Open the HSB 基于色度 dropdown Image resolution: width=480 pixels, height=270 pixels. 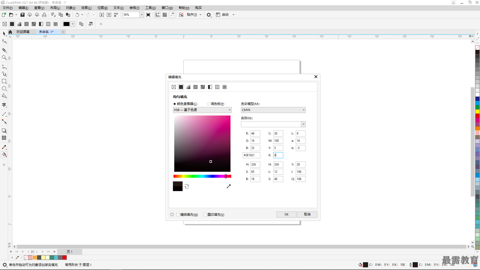tap(202, 110)
